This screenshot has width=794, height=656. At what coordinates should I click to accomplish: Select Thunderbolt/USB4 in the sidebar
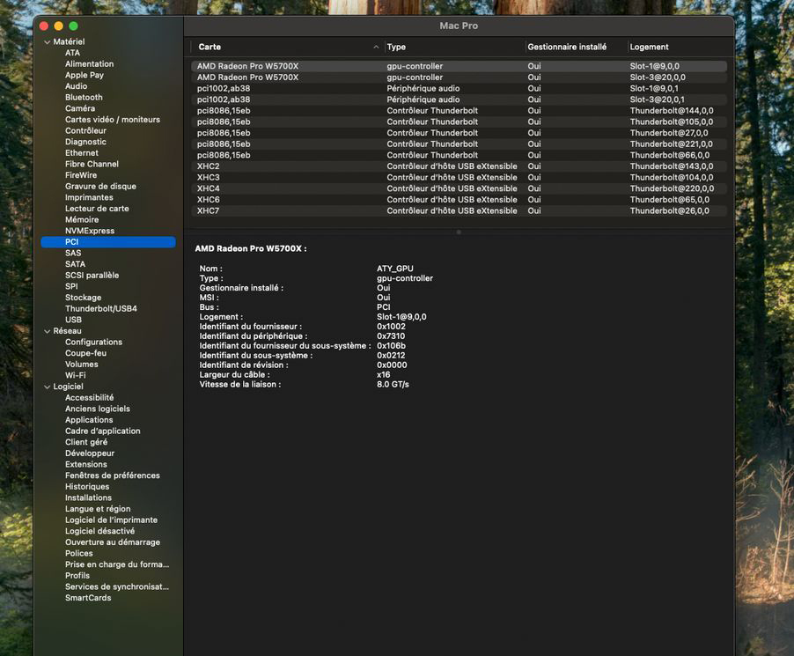coord(100,309)
